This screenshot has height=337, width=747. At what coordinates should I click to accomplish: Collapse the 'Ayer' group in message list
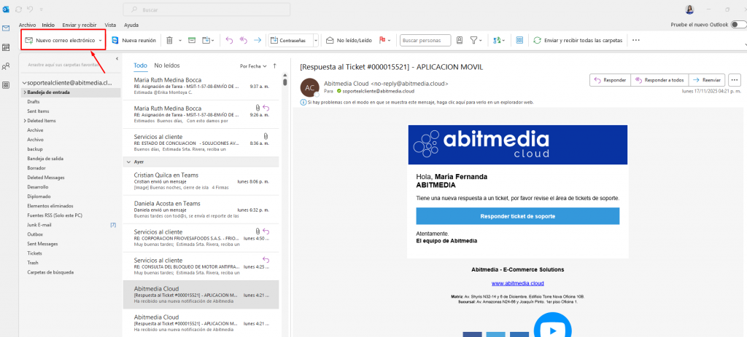coord(128,162)
